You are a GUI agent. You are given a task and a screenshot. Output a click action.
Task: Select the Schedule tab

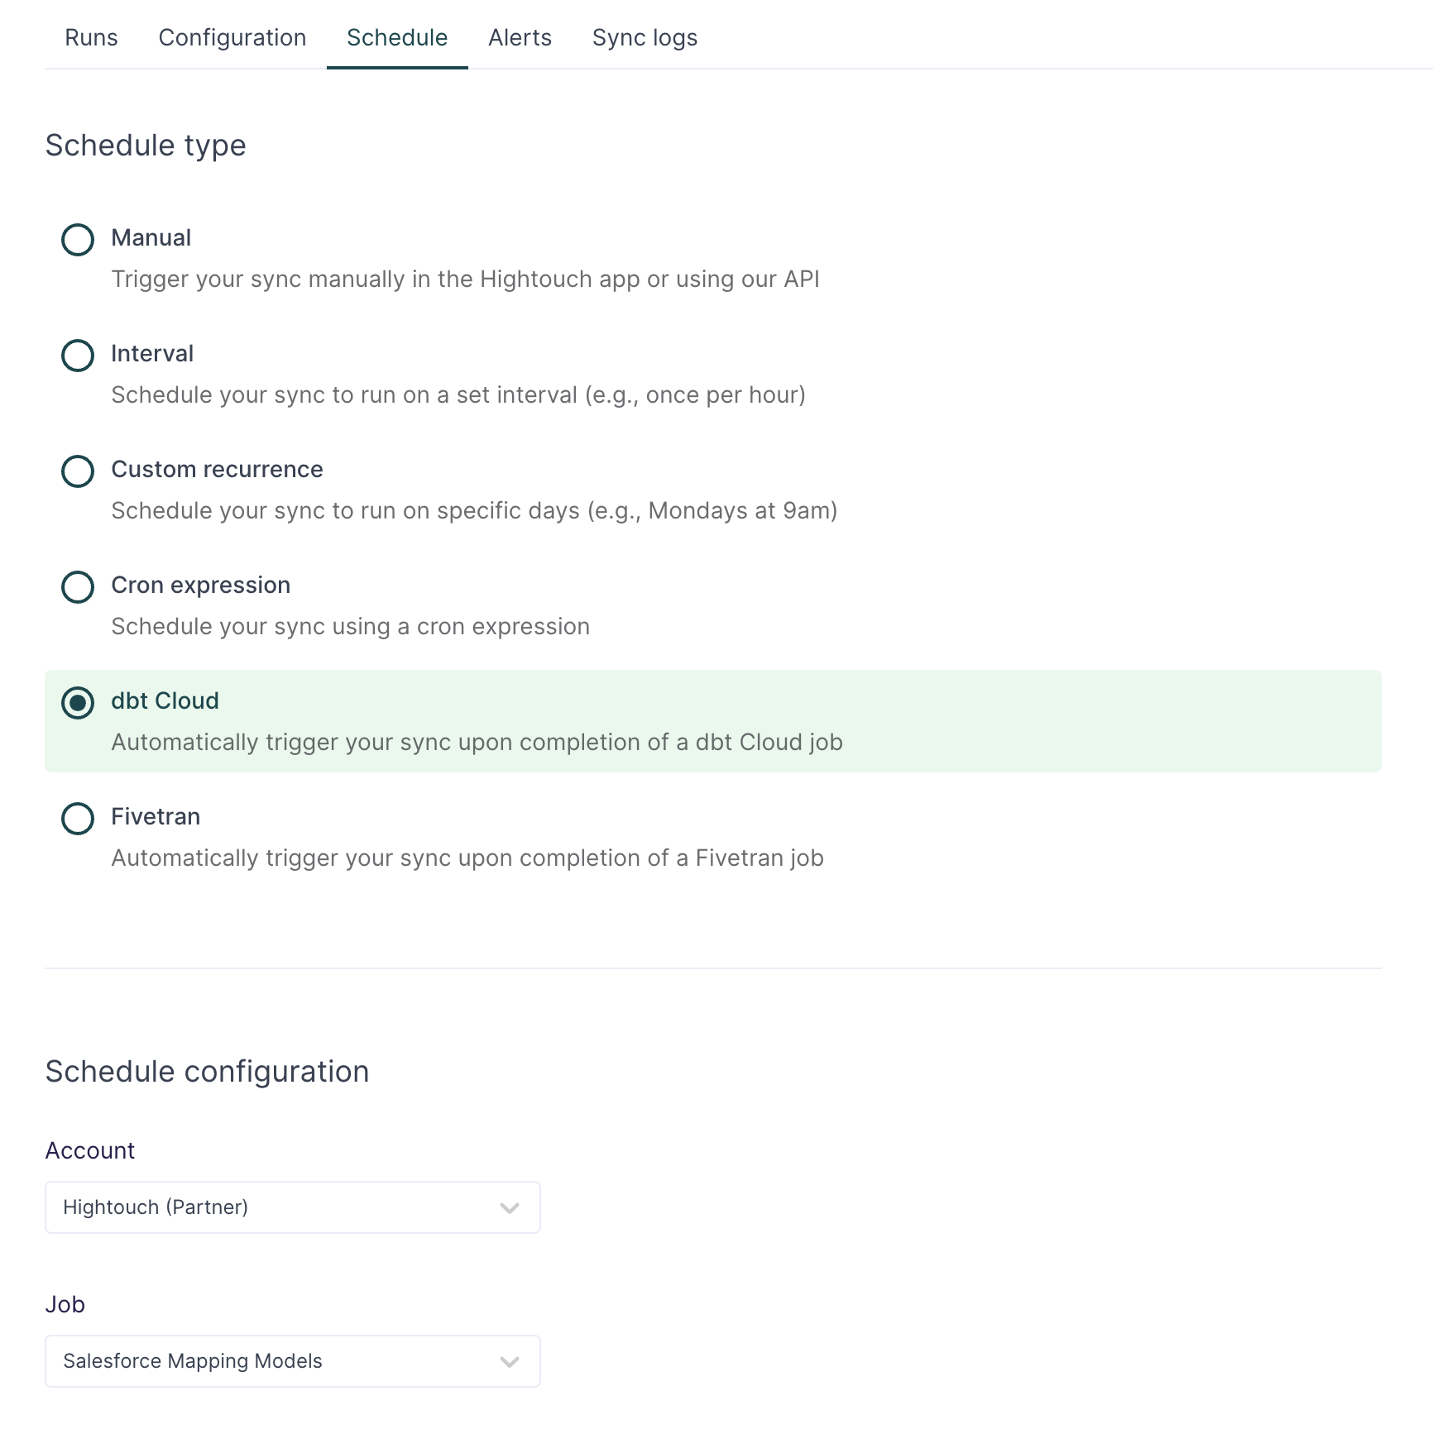(x=397, y=38)
